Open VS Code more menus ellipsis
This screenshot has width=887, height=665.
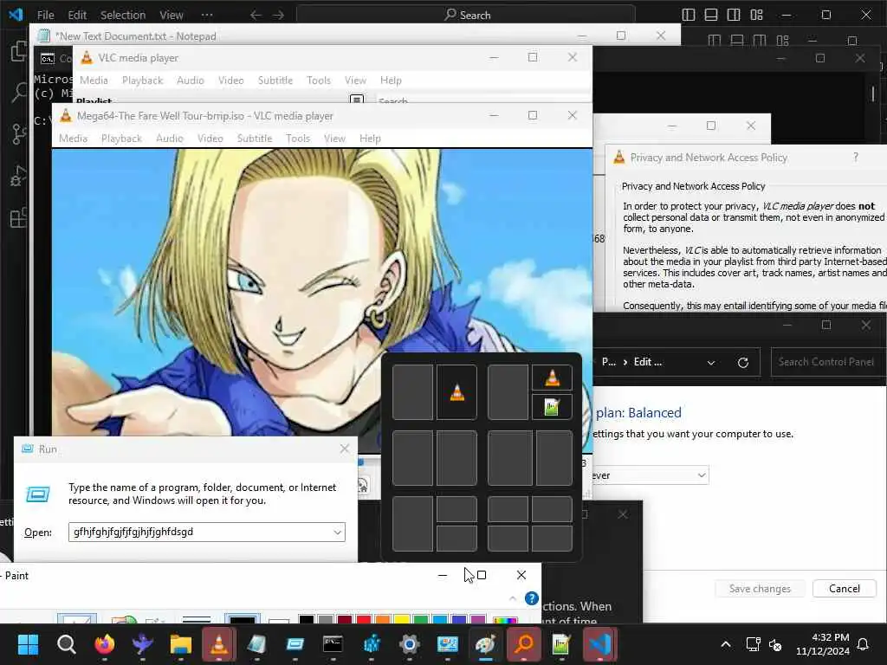click(207, 16)
